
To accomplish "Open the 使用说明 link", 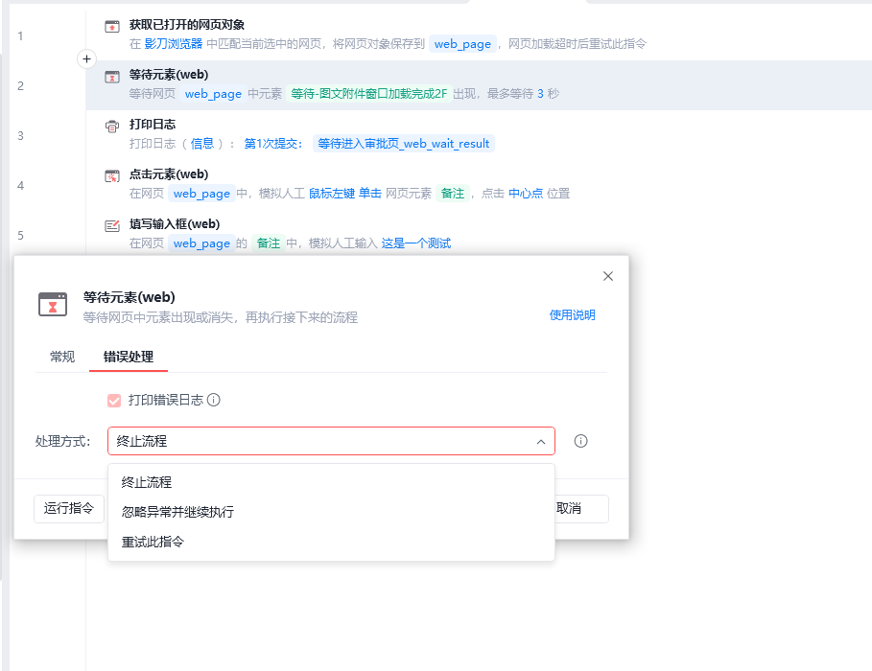I will point(573,315).
